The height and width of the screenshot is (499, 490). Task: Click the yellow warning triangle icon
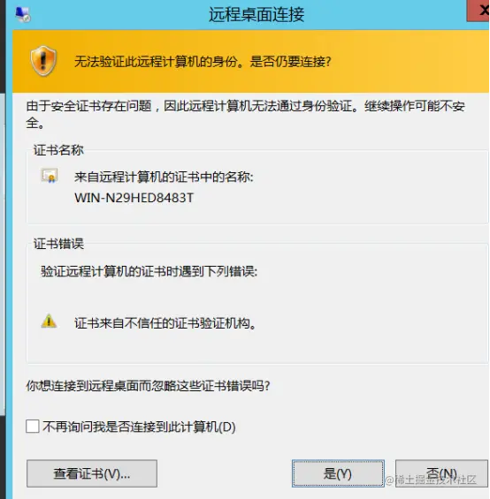49,321
